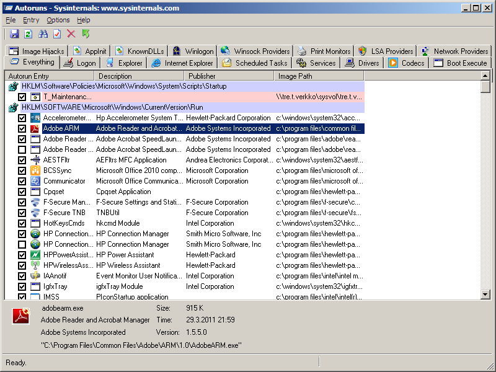Viewport: 496px width, 372px height.
Task: Uncheck the AESTFltr entry checkbox
Action: (22, 160)
